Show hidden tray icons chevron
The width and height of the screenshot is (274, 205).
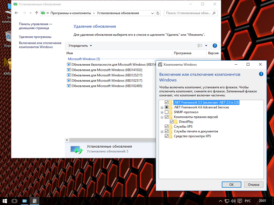220,201
